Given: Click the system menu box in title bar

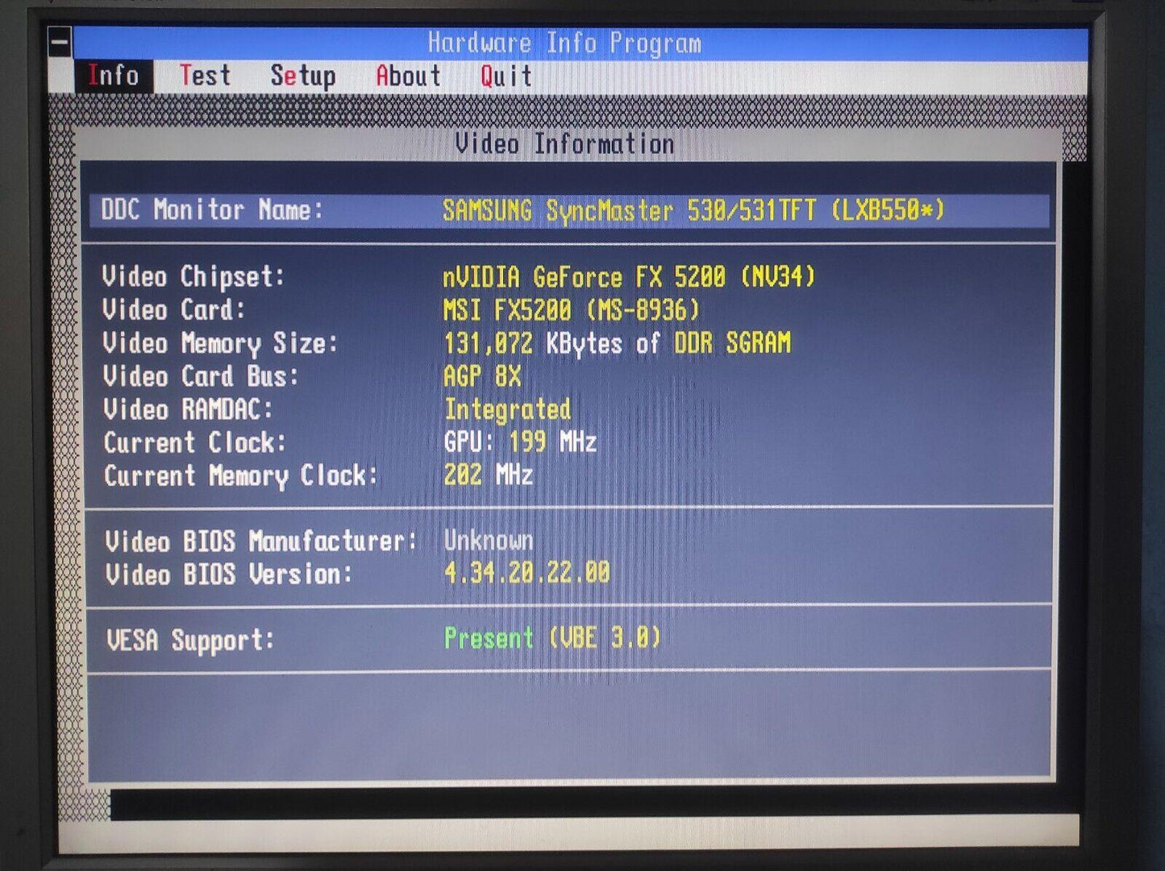Looking at the screenshot, I should coord(60,42).
